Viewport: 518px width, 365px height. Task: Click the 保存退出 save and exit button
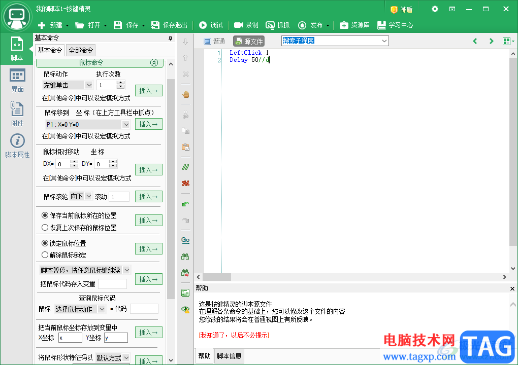[169, 25]
